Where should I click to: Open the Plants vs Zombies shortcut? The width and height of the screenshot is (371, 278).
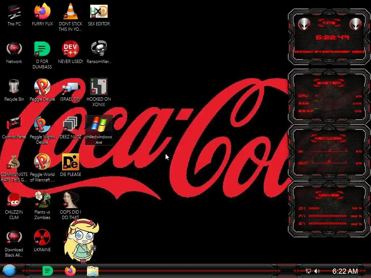[x=42, y=206]
